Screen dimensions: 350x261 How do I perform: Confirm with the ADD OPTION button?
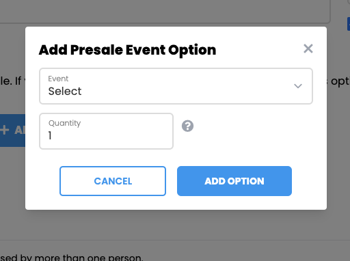coord(234,181)
